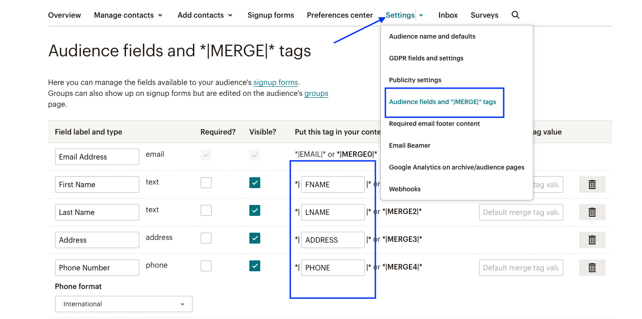Open the Phone format dropdown

(x=123, y=304)
